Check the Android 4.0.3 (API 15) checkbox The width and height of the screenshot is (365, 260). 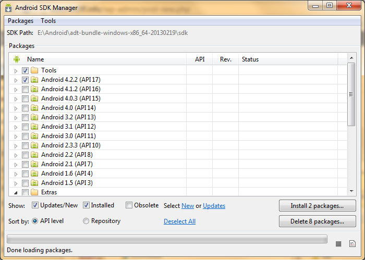point(25,98)
